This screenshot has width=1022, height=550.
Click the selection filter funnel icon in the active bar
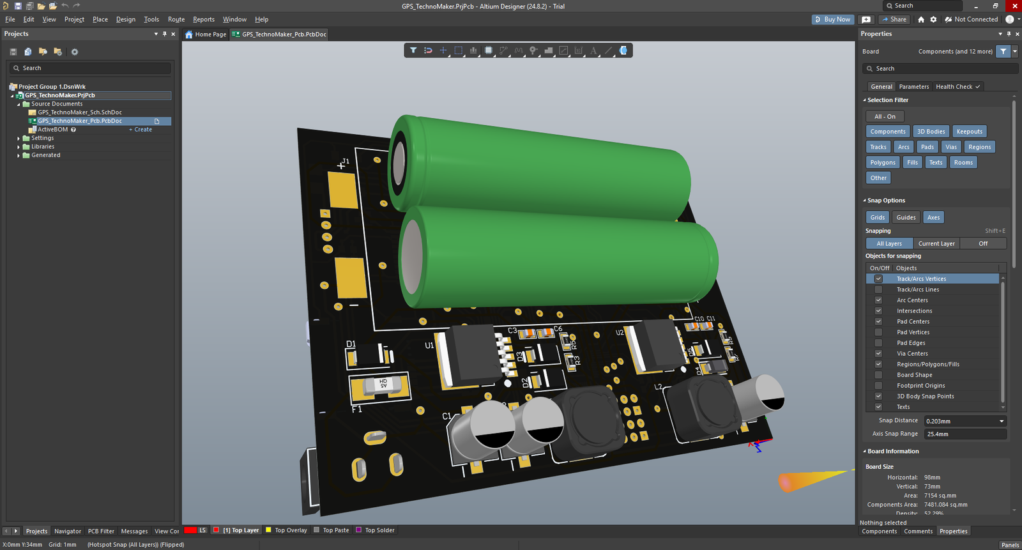[413, 50]
